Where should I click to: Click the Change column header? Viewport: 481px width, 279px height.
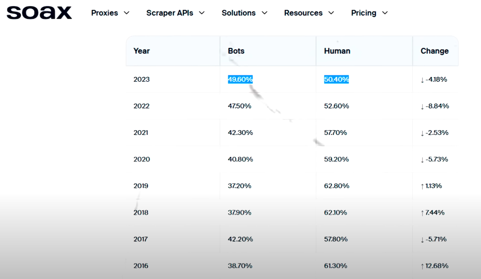tap(434, 51)
